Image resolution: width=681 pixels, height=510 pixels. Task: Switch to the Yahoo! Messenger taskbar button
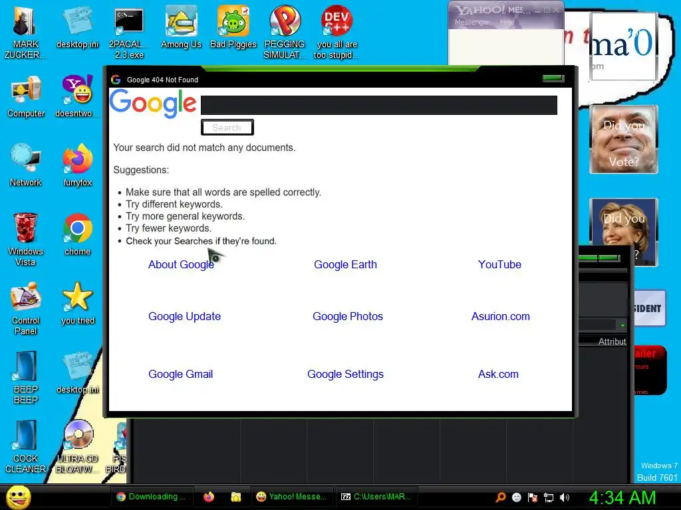pos(291,497)
